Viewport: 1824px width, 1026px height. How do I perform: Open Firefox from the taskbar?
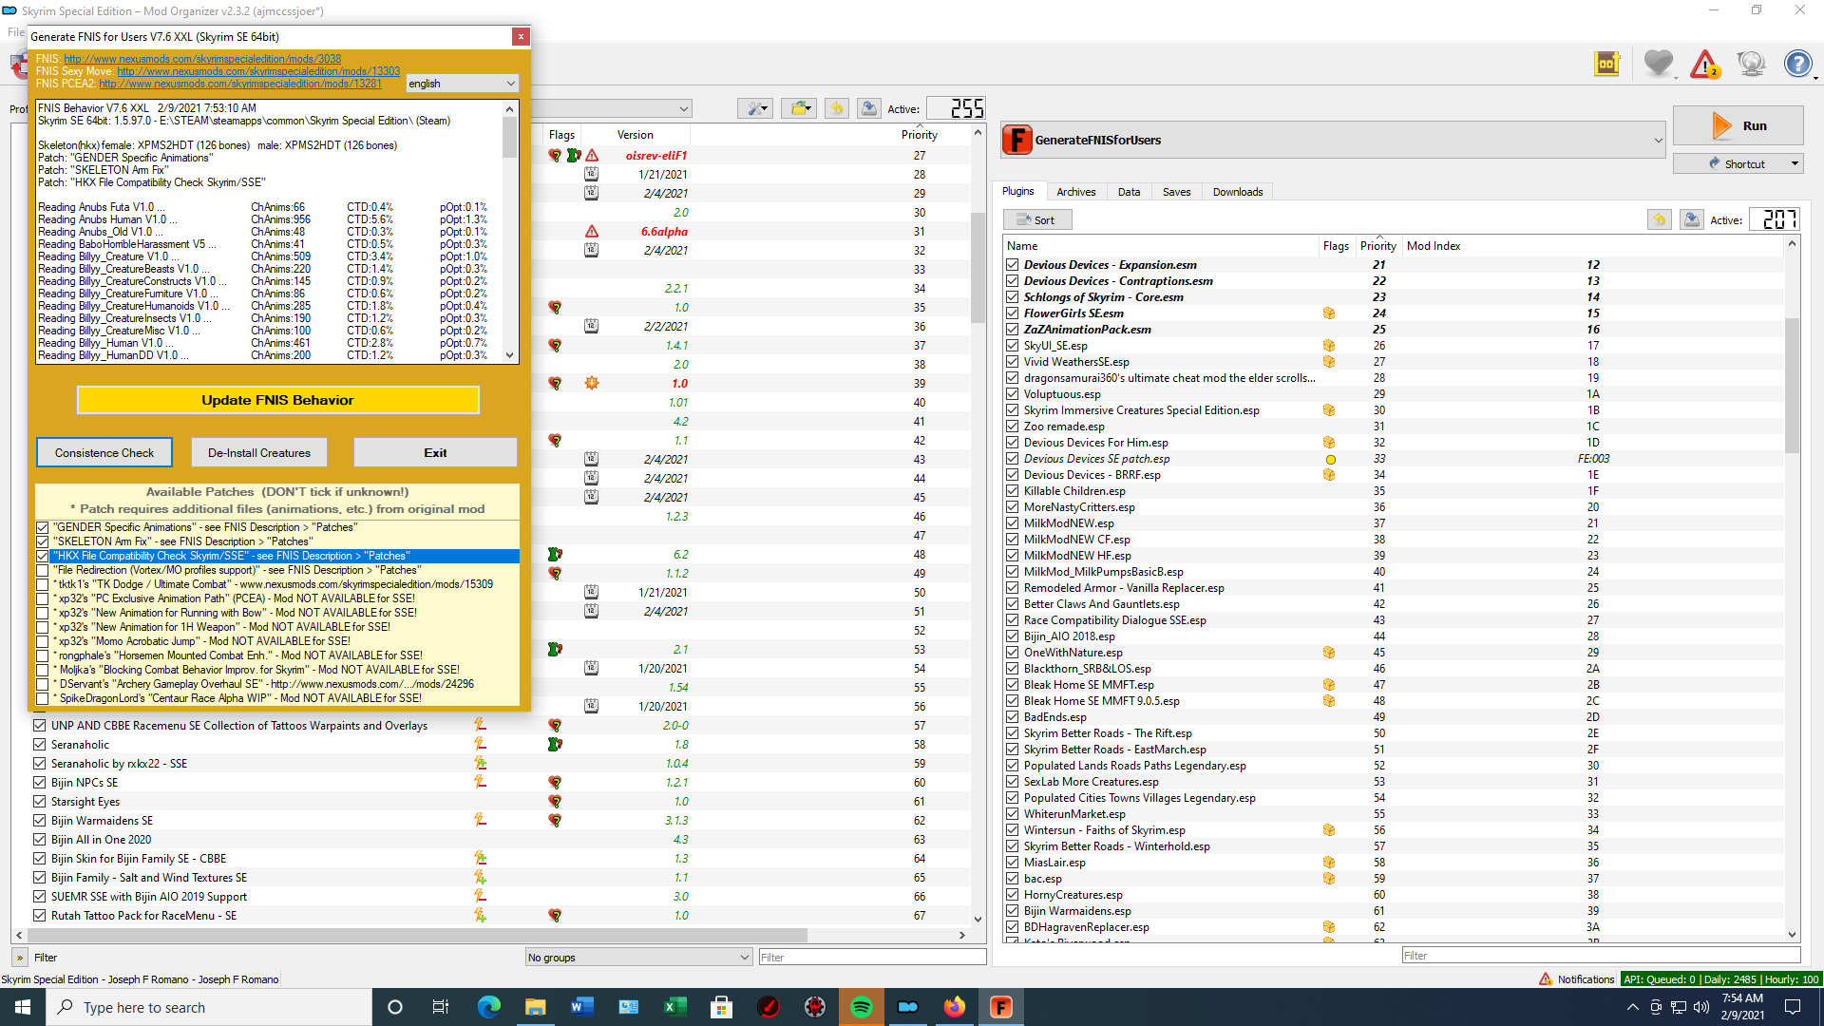click(954, 1007)
